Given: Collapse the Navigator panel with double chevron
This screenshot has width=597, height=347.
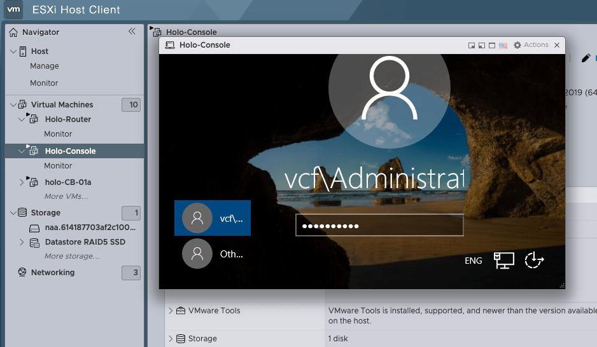Looking at the screenshot, I should point(132,31).
